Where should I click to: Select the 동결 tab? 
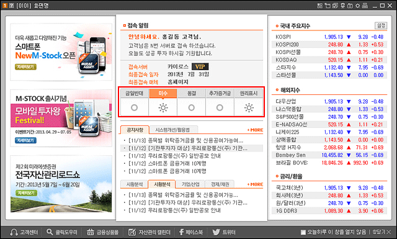(192, 93)
